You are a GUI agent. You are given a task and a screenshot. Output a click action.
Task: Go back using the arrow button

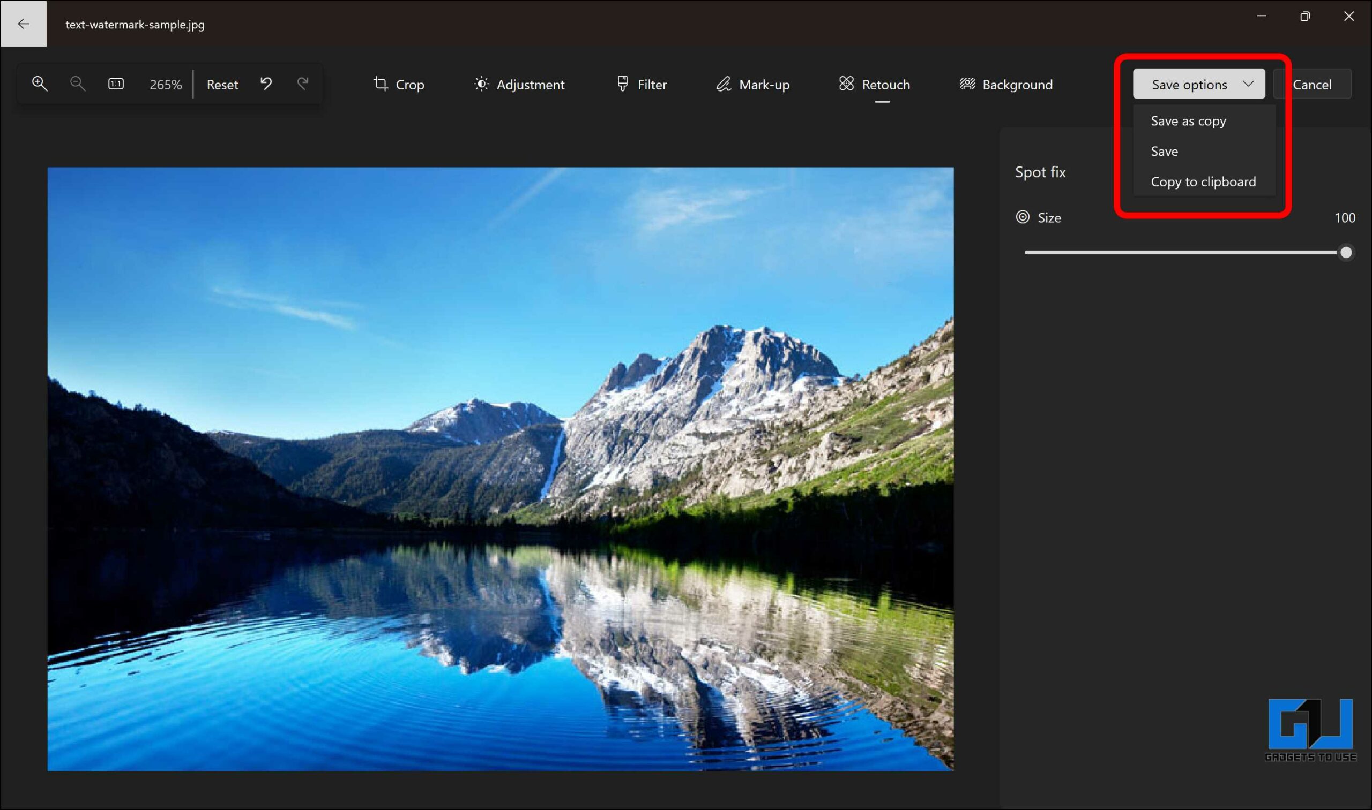(x=24, y=24)
